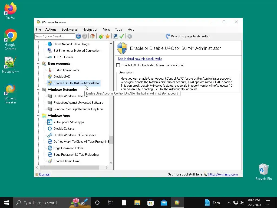Click the Cortana circle on taskbar
The height and width of the screenshot is (208, 277).
tap(97, 203)
